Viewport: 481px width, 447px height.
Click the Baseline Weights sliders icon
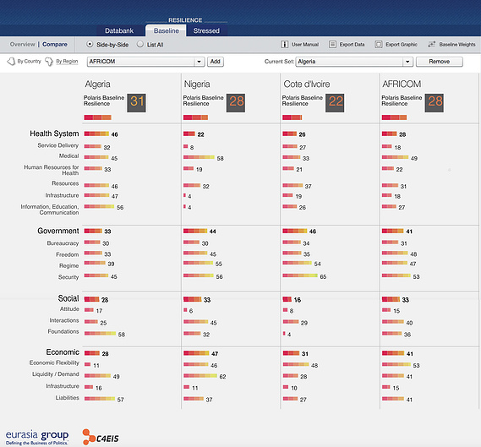pos(432,45)
